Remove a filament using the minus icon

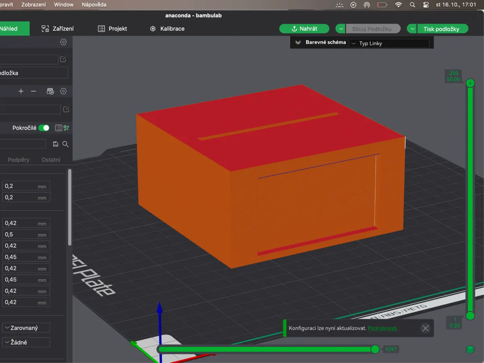(34, 91)
